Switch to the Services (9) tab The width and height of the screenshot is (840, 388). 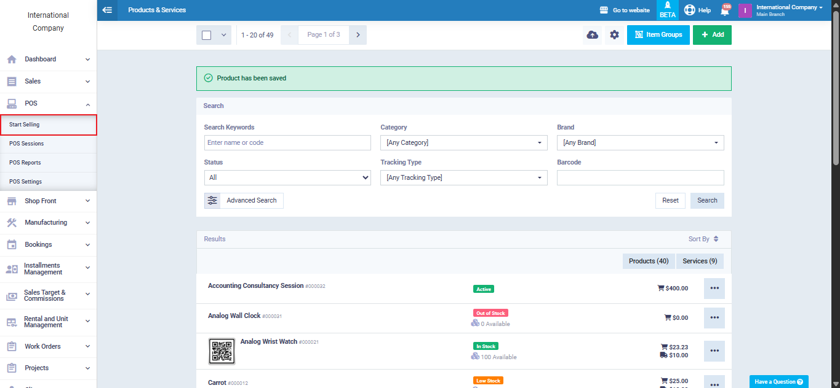(x=700, y=261)
